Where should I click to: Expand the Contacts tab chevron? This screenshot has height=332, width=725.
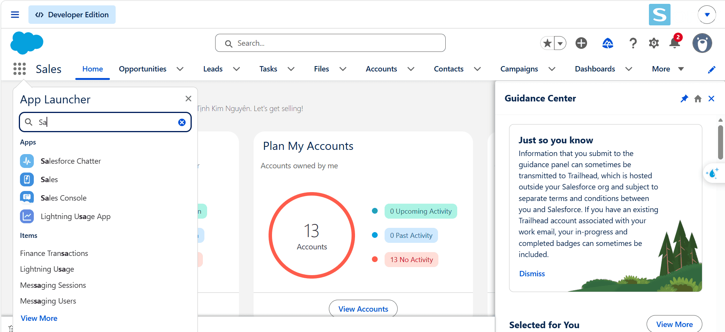tap(477, 69)
